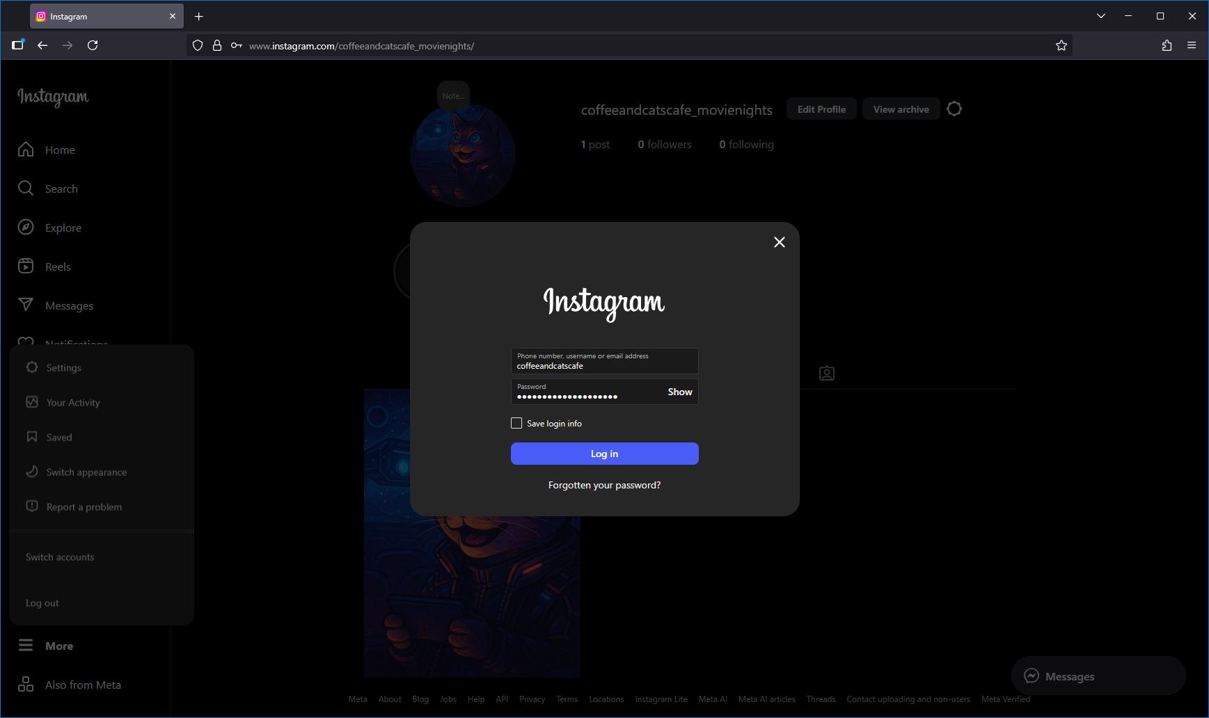Viewport: 1209px width, 718px height.
Task: Open the Forgotten your password link
Action: pyautogui.click(x=604, y=485)
